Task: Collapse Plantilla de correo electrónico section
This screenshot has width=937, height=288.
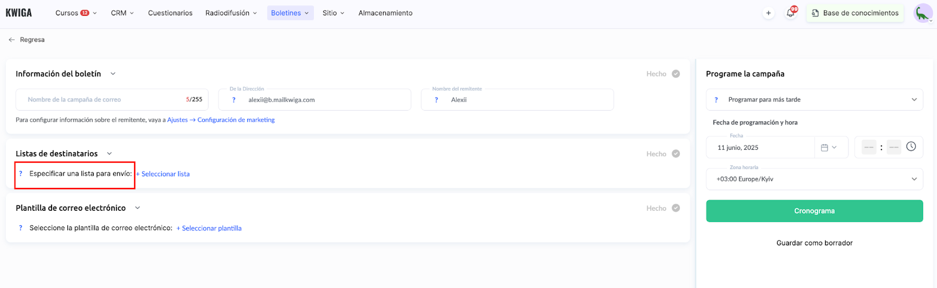Action: tap(138, 208)
